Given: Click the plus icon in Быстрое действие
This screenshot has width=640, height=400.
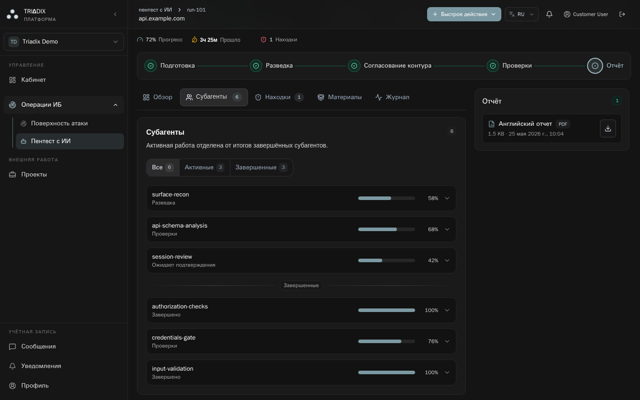Looking at the screenshot, I should click(435, 14).
